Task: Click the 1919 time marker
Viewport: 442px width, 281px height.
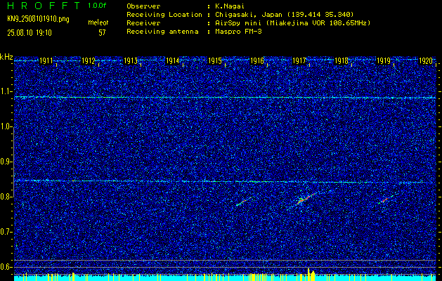Action: click(x=384, y=61)
